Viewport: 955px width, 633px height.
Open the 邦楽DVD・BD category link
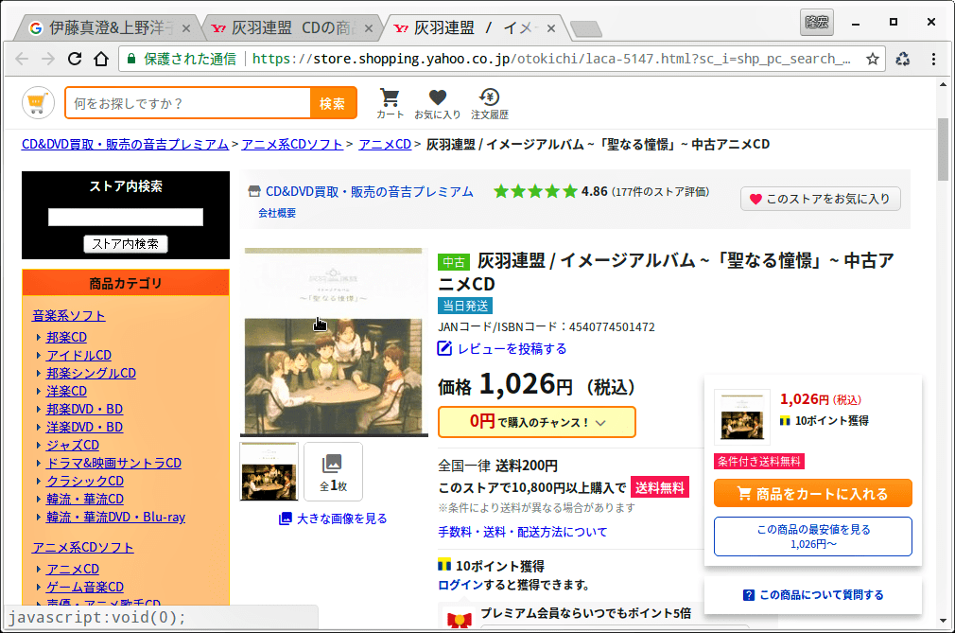(85, 409)
